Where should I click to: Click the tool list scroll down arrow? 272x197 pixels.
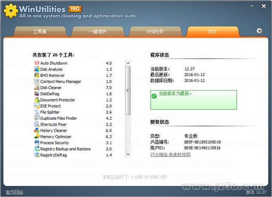(x=128, y=154)
